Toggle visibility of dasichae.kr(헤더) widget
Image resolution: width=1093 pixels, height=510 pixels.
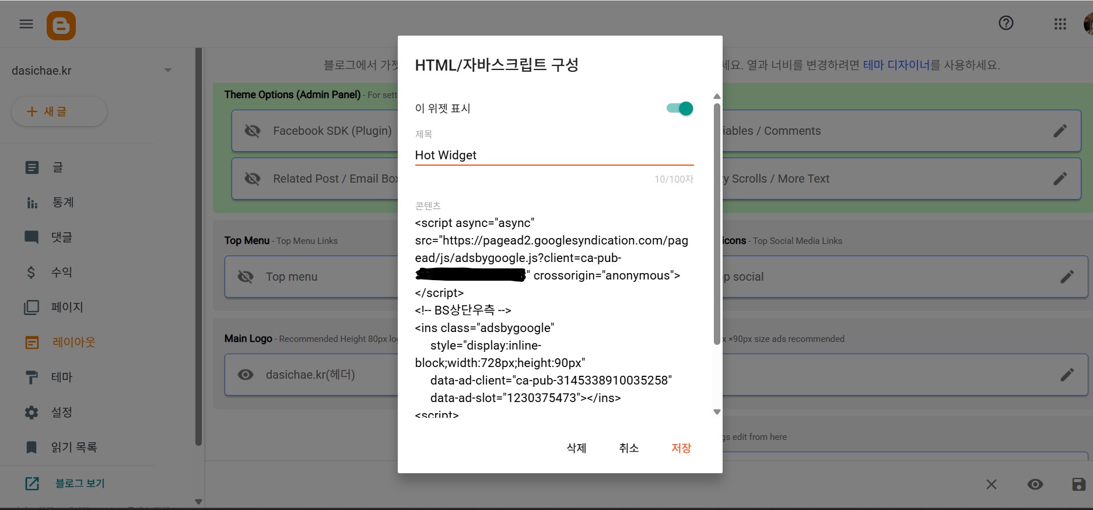(x=246, y=375)
